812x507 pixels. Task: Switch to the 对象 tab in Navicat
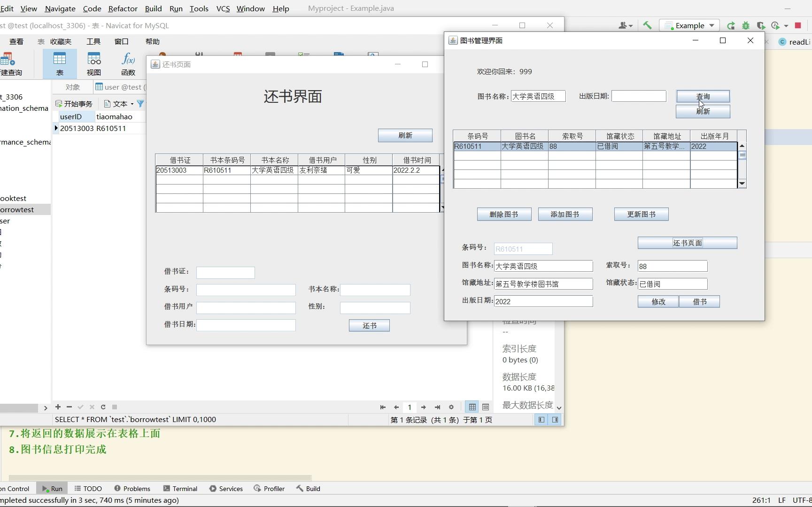(x=72, y=87)
